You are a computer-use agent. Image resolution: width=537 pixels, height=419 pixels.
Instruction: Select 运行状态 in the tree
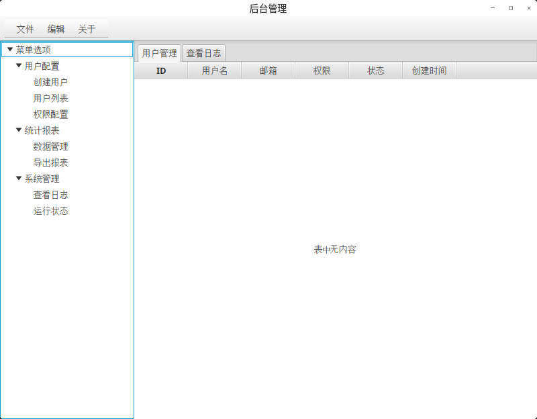coord(51,211)
